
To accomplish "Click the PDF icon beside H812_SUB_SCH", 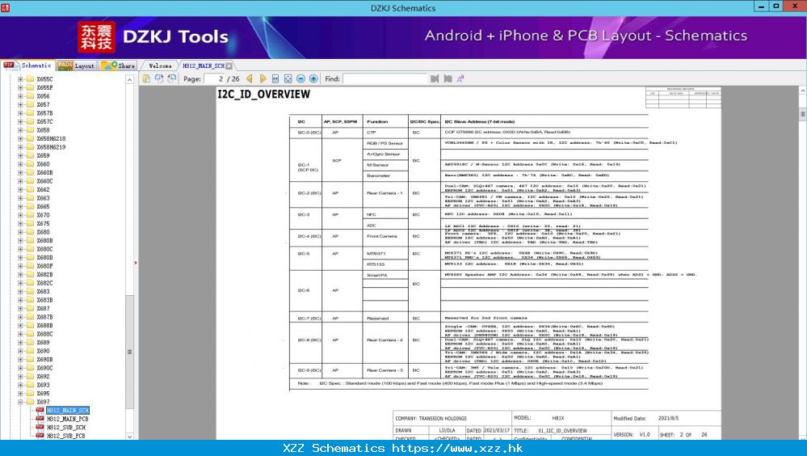I will [x=40, y=427].
